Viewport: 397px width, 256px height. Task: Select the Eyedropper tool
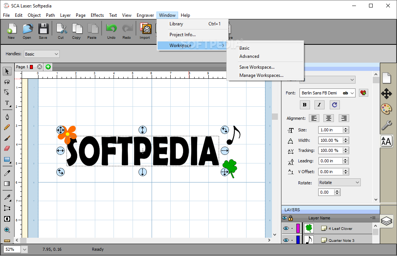tap(7, 173)
